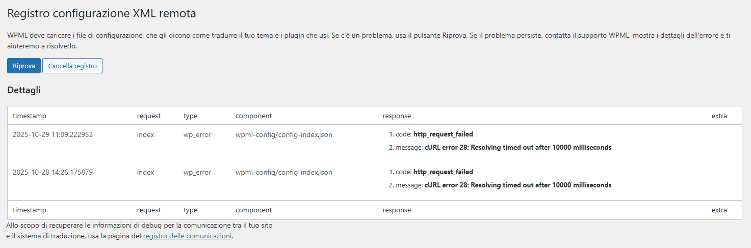The image size is (751, 248).
Task: Click the top response column header
Action: click(x=397, y=116)
